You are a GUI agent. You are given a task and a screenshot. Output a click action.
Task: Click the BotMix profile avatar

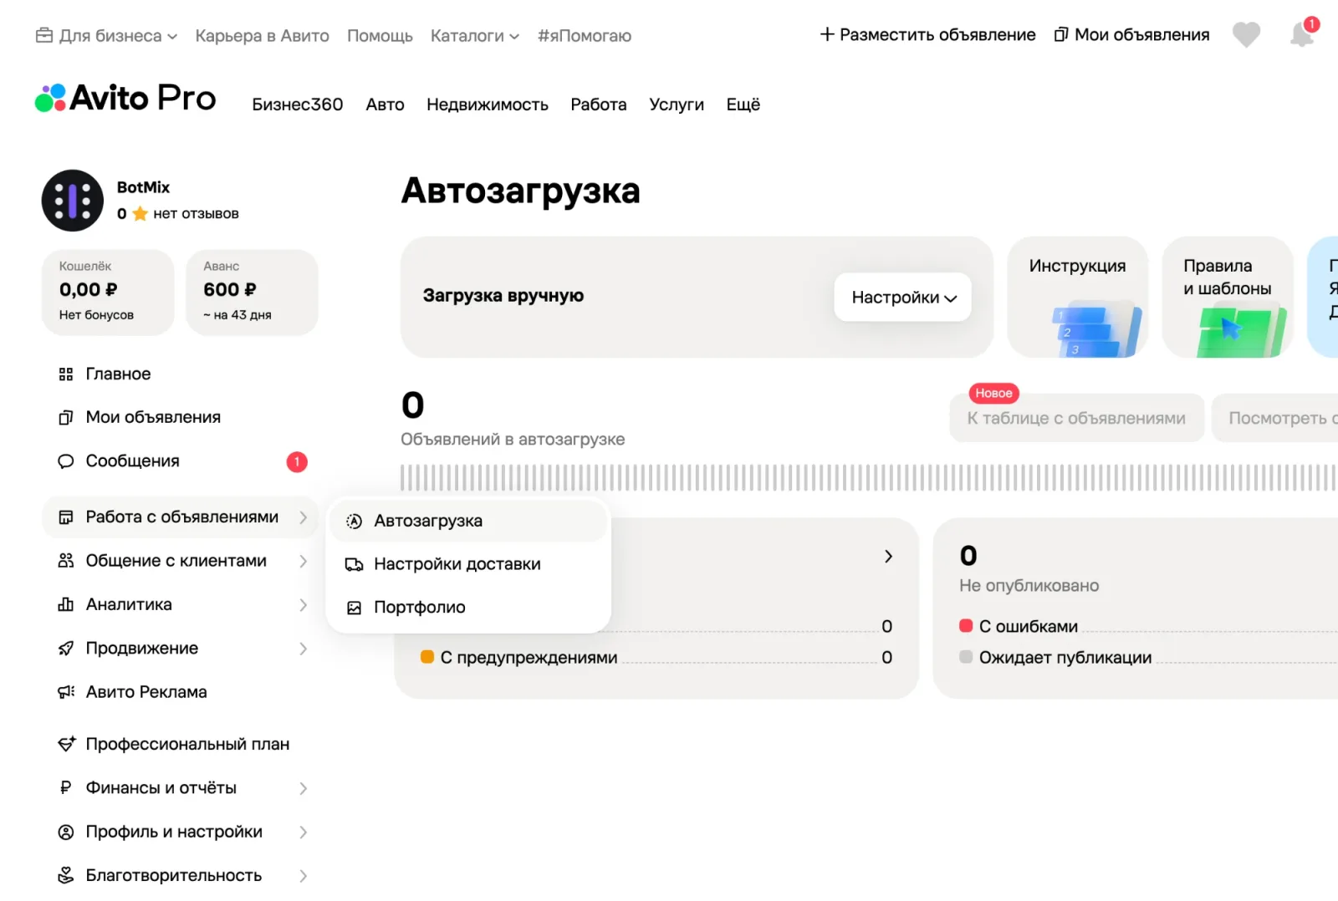coord(73,201)
